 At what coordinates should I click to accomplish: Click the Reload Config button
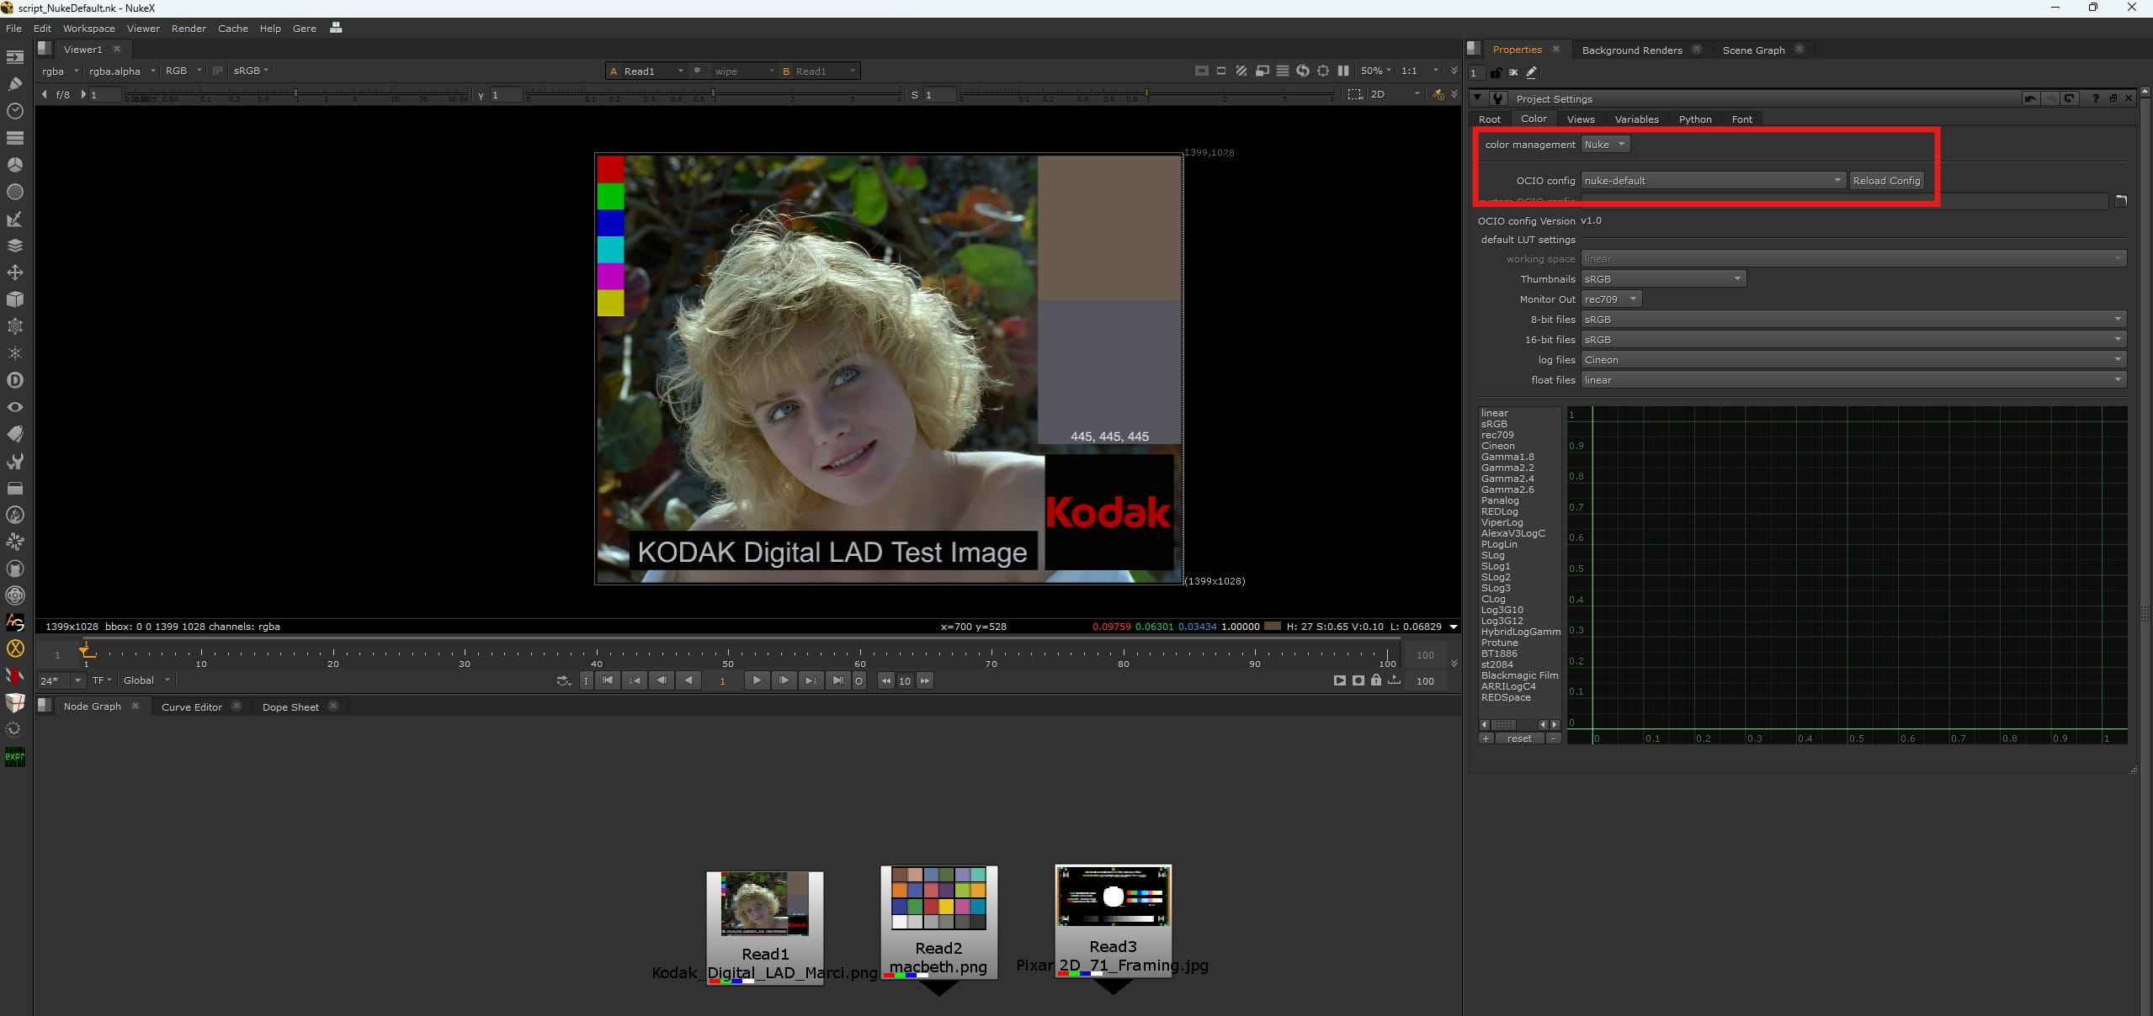point(1886,180)
